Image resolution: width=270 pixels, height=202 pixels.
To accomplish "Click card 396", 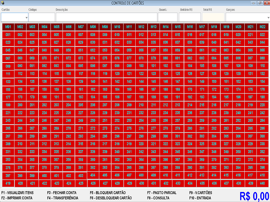I will click(263, 168).
